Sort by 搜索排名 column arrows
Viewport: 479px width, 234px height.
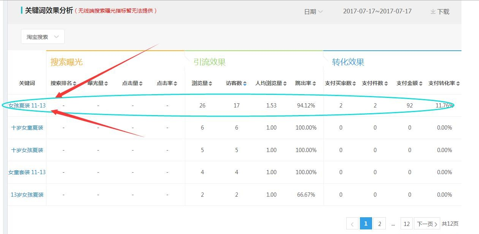tap(75, 83)
